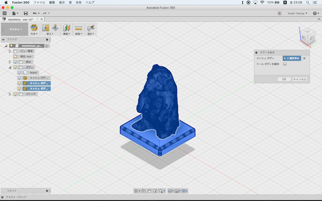The image size is (322, 201).
Task: Open the 構築 dropdown menu label
Action: [66, 34]
